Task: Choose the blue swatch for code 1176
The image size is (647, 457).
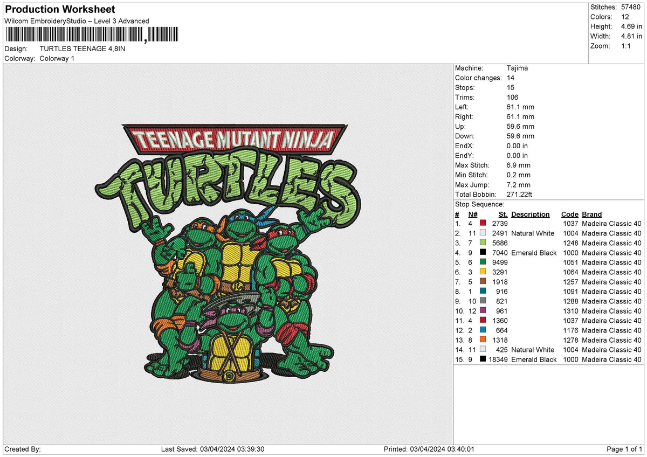Action: click(x=483, y=330)
